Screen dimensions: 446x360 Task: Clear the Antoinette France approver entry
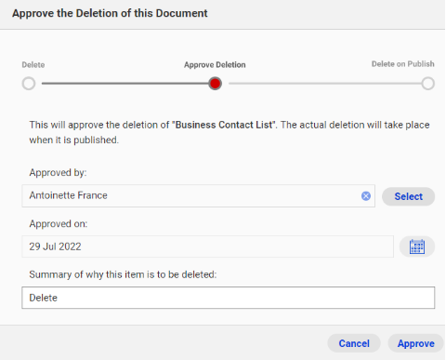click(366, 196)
